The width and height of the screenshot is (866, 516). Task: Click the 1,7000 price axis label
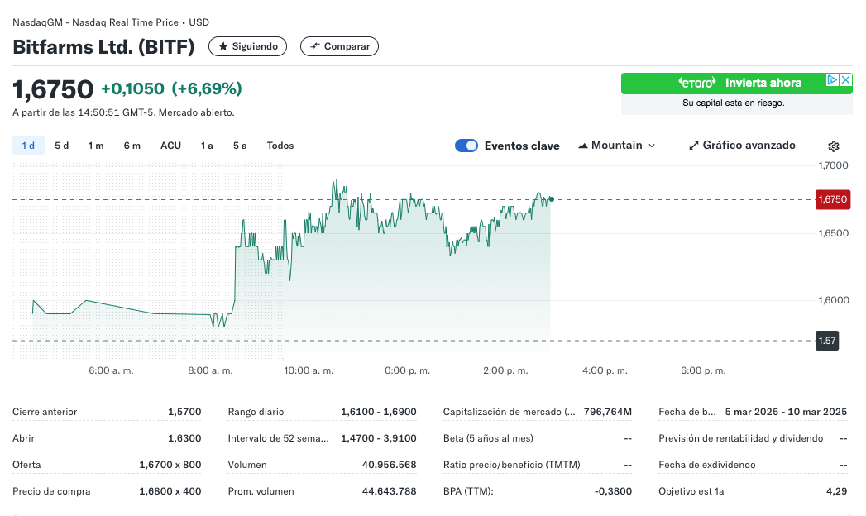[833, 165]
